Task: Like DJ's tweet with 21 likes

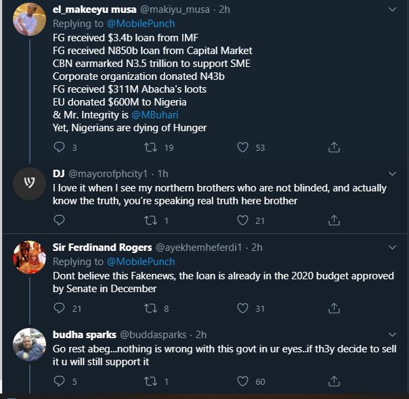Action: (242, 220)
